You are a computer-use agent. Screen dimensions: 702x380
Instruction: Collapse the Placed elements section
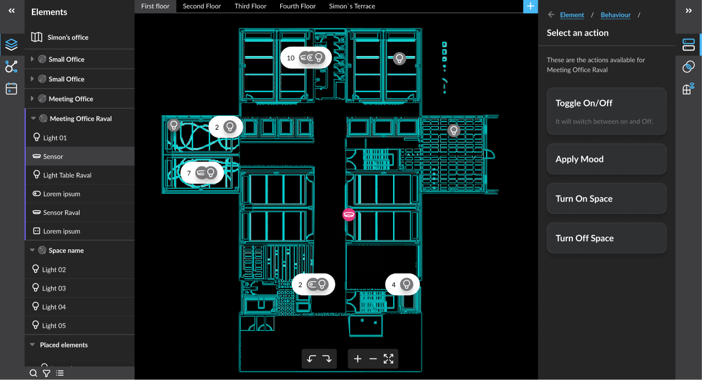click(32, 345)
